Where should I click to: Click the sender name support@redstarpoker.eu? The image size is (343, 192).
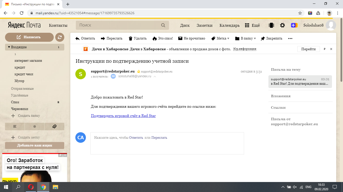tap(113, 71)
